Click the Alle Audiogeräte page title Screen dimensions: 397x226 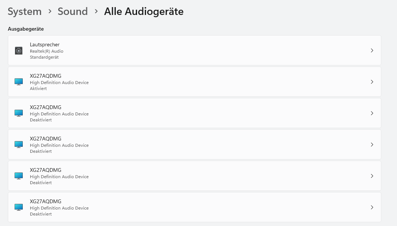tap(144, 12)
